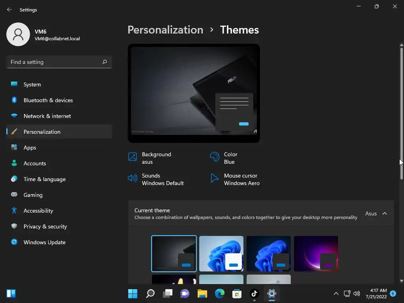Open taskbar Search
The image size is (404, 303).
click(150, 294)
